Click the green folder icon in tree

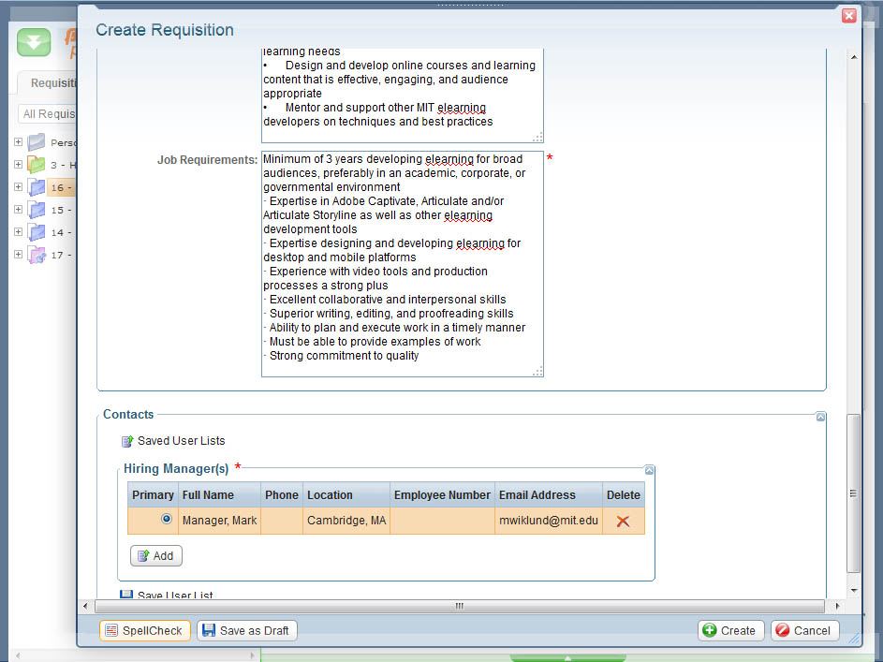click(x=37, y=165)
